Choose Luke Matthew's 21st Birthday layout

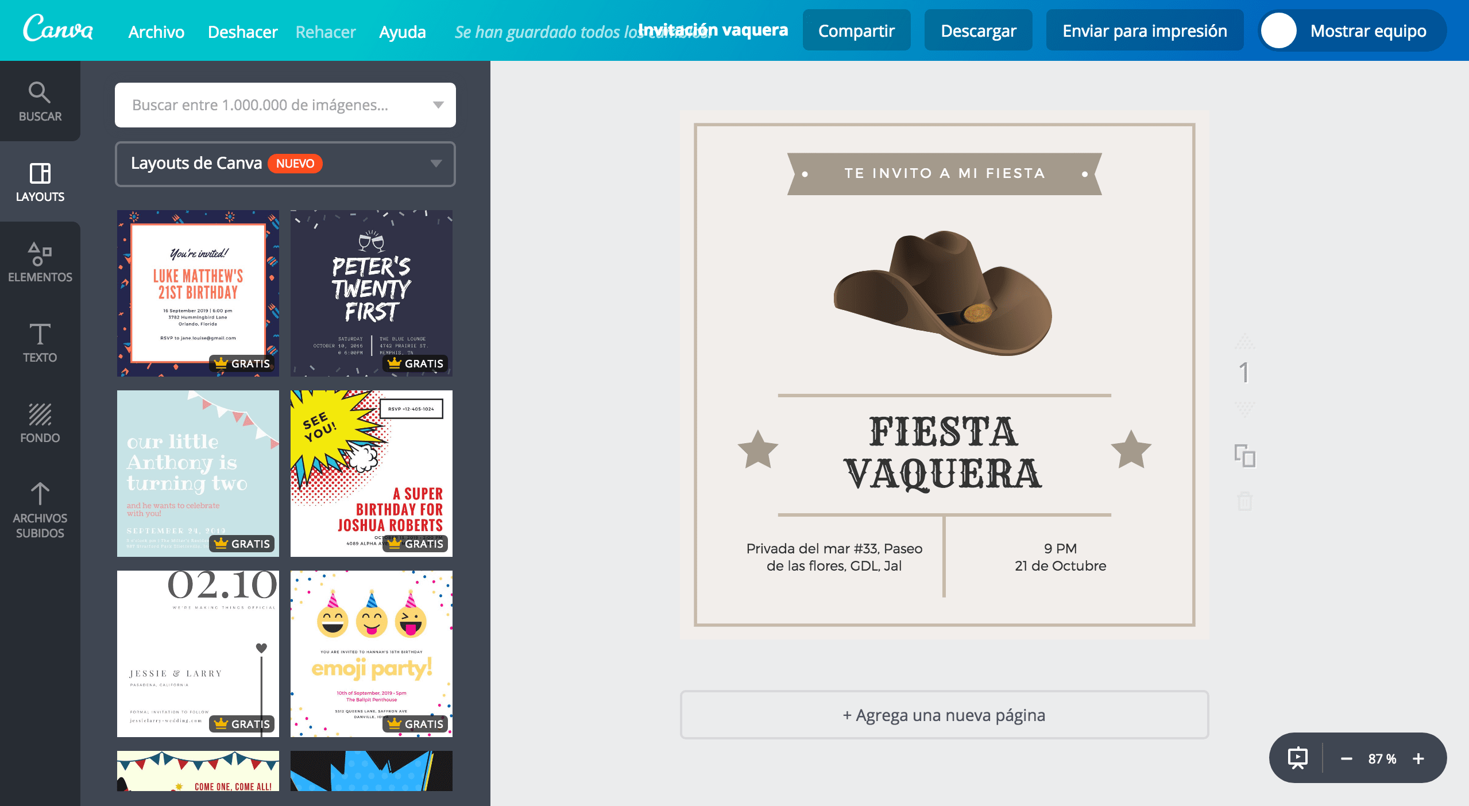click(198, 293)
